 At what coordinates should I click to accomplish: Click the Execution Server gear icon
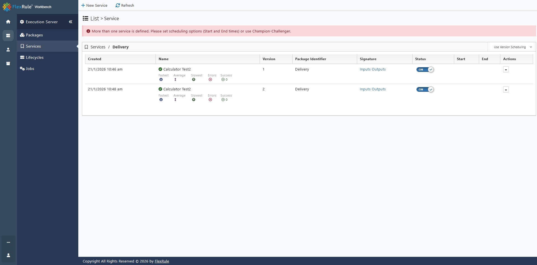coord(22,22)
